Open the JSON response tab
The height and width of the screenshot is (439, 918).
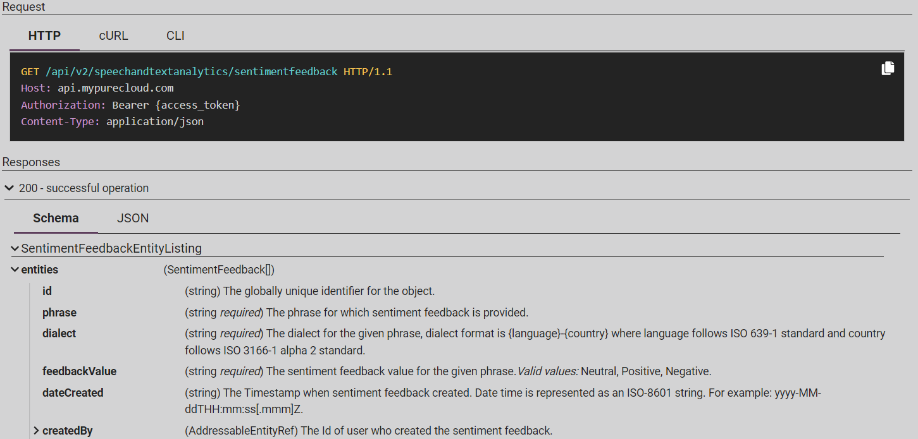[133, 218]
